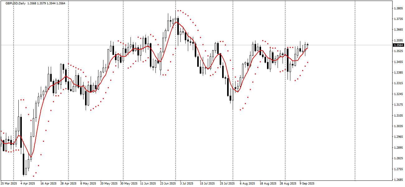The image size is (405, 187).
Task: Click the 23 Jun 2025 date label
Action: pyautogui.click(x=168, y=184)
